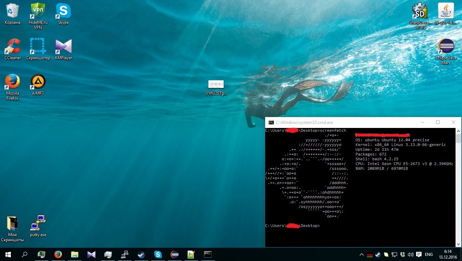Switch to PuTTY in the taskbar
462x261 pixels.
pos(125,254)
